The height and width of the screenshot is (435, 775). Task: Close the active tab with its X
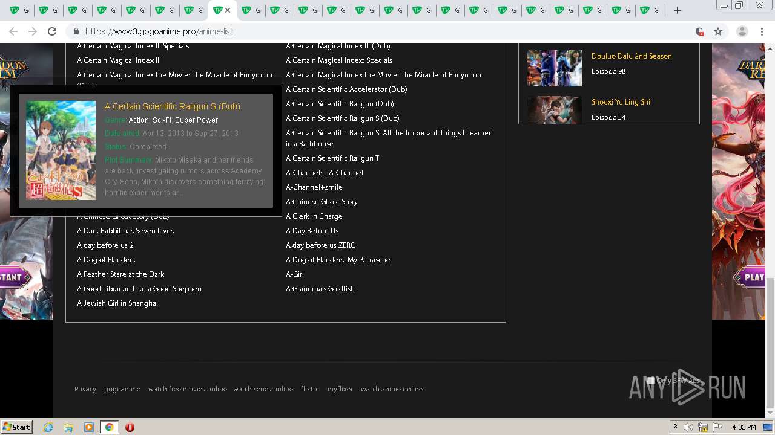point(228,10)
